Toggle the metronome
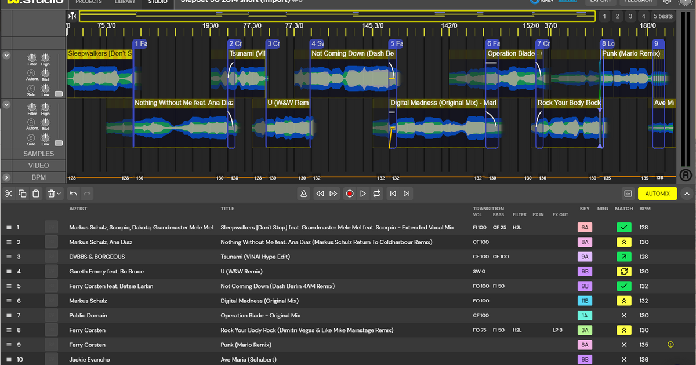Viewport: 696px width, 365px height. pyautogui.click(x=303, y=194)
